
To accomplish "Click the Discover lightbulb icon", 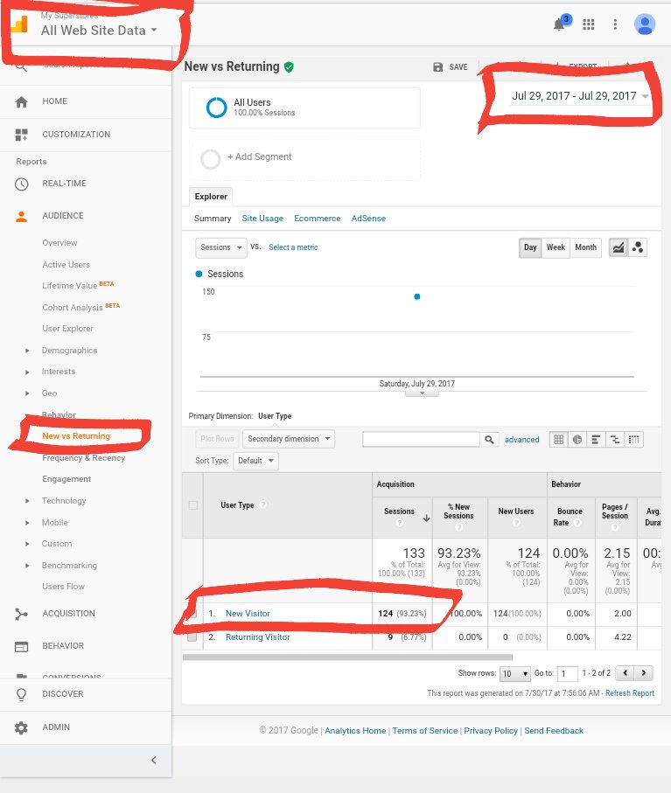I will pyautogui.click(x=21, y=694).
